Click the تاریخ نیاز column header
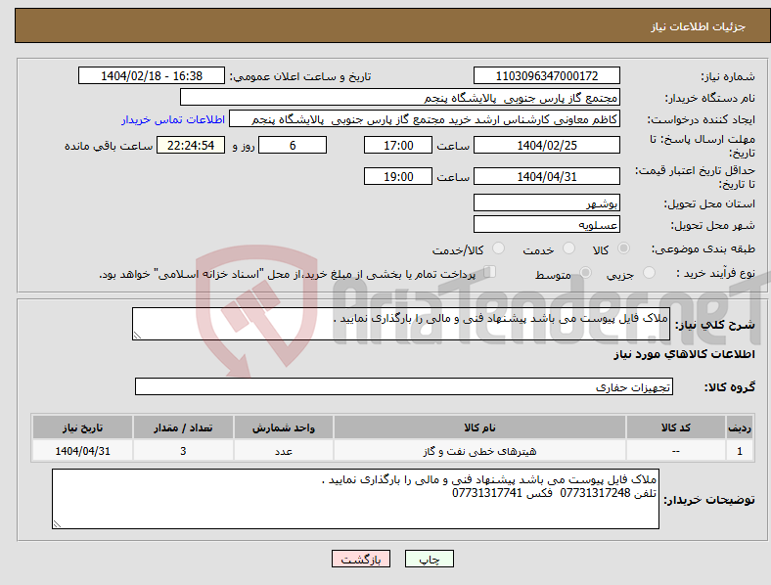The height and width of the screenshot is (585, 771). [x=82, y=427]
